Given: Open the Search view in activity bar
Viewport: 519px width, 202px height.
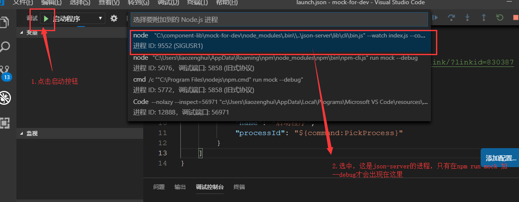Looking at the screenshot, I should (5, 47).
